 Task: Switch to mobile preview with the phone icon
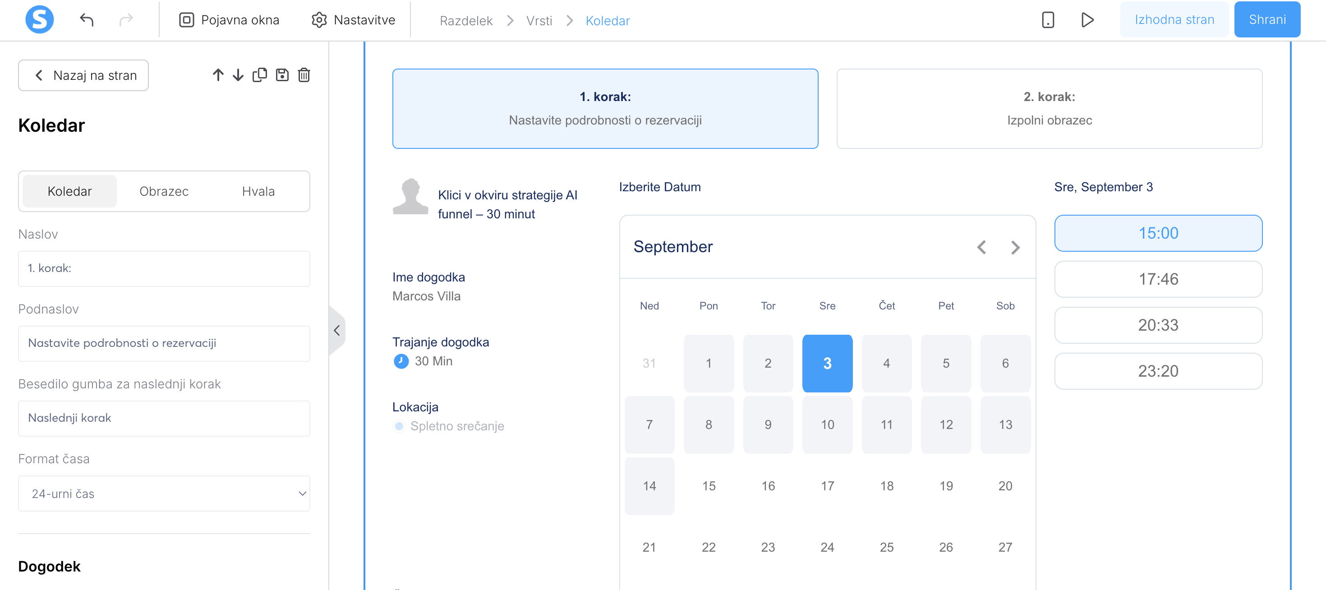pos(1048,19)
